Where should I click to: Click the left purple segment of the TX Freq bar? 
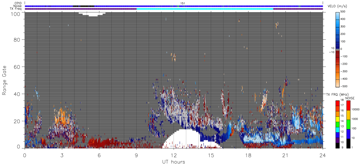[81, 9]
